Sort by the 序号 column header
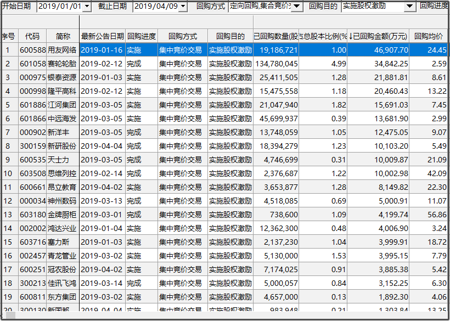 tap(9, 36)
